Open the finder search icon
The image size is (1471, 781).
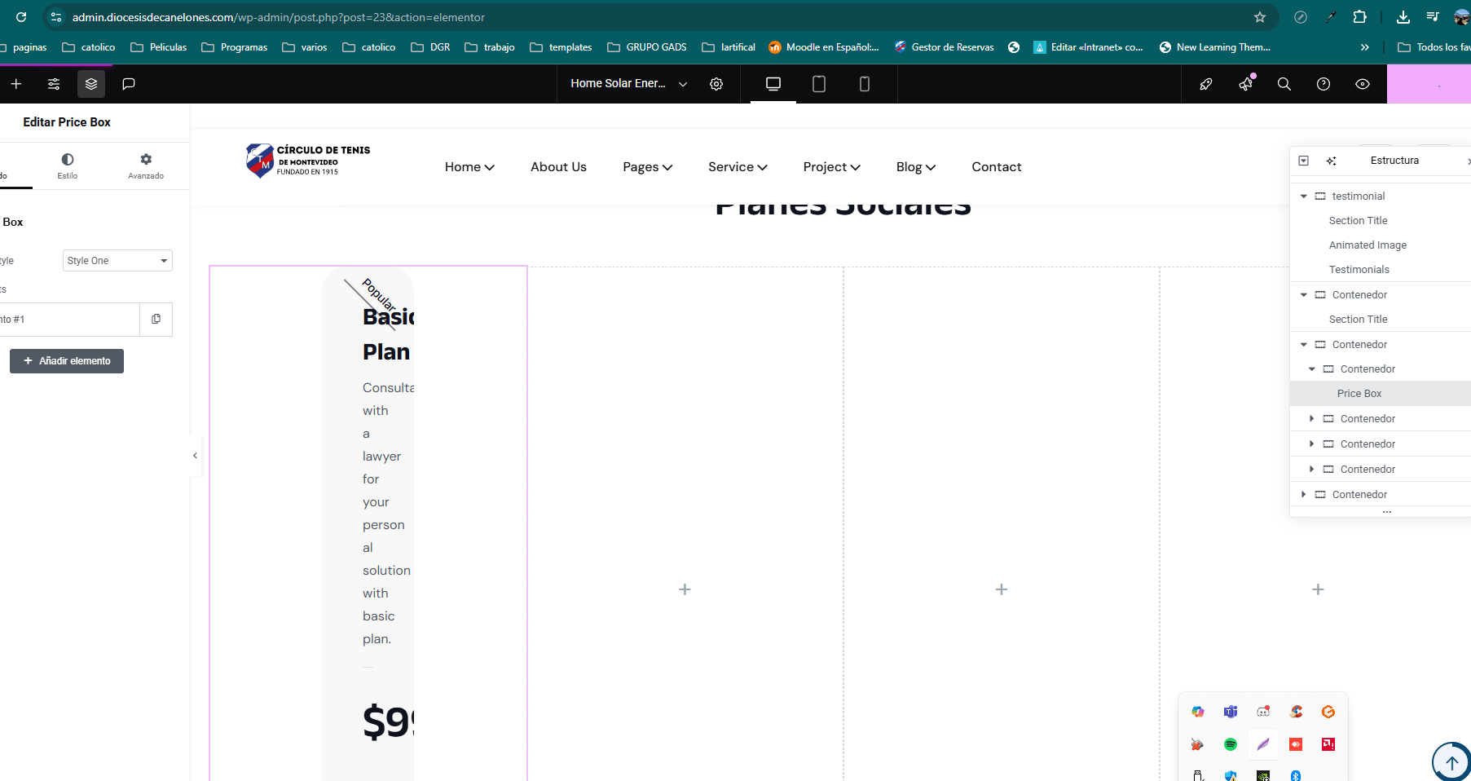click(1284, 84)
